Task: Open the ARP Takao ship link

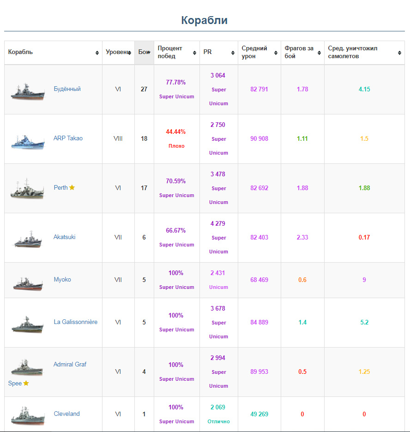Action: 68,138
